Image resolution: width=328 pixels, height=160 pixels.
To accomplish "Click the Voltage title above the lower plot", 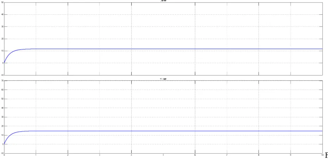I will [x=163, y=79].
